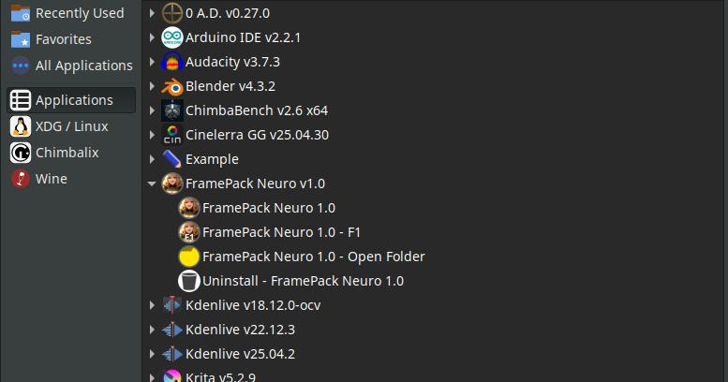The width and height of the screenshot is (728, 382).
Task: Select the Applications category label
Action: pyautogui.click(x=74, y=100)
